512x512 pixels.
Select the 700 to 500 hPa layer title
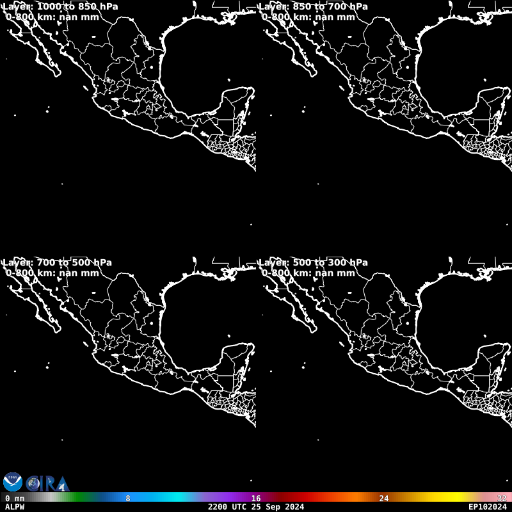(x=58, y=262)
